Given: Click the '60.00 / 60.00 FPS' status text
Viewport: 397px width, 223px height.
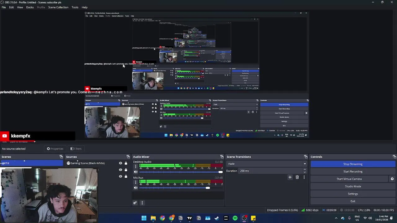Looking at the screenshot, I should click(x=384, y=210).
